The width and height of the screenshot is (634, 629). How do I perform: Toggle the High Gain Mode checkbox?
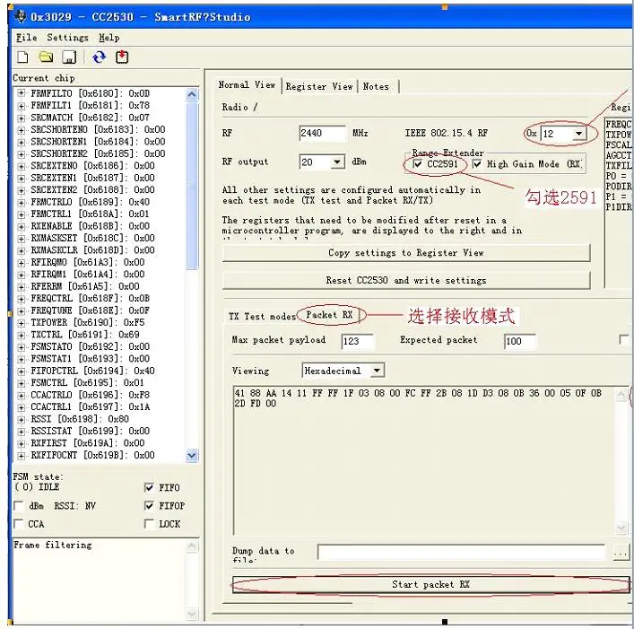(x=477, y=164)
